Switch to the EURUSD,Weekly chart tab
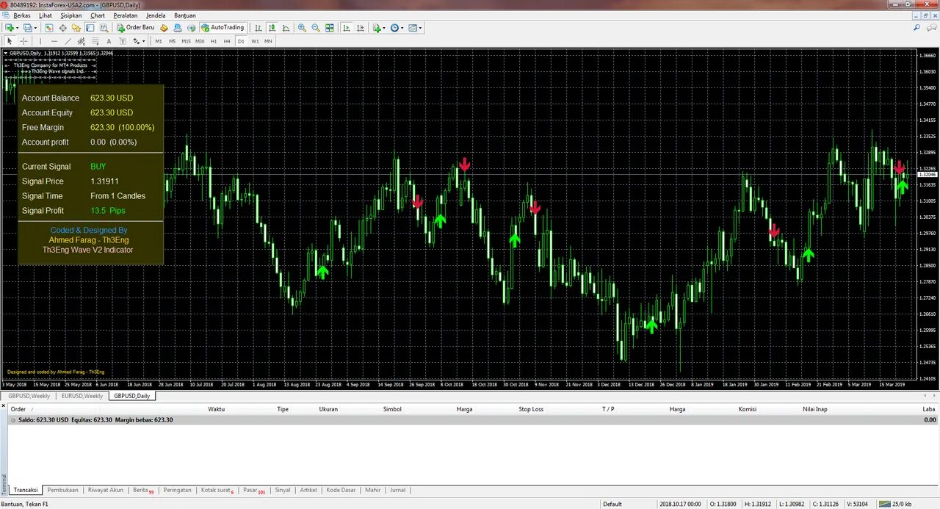940x509 pixels. [82, 396]
